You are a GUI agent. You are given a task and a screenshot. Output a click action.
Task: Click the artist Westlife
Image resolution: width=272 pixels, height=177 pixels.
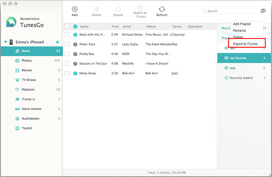[128, 64]
